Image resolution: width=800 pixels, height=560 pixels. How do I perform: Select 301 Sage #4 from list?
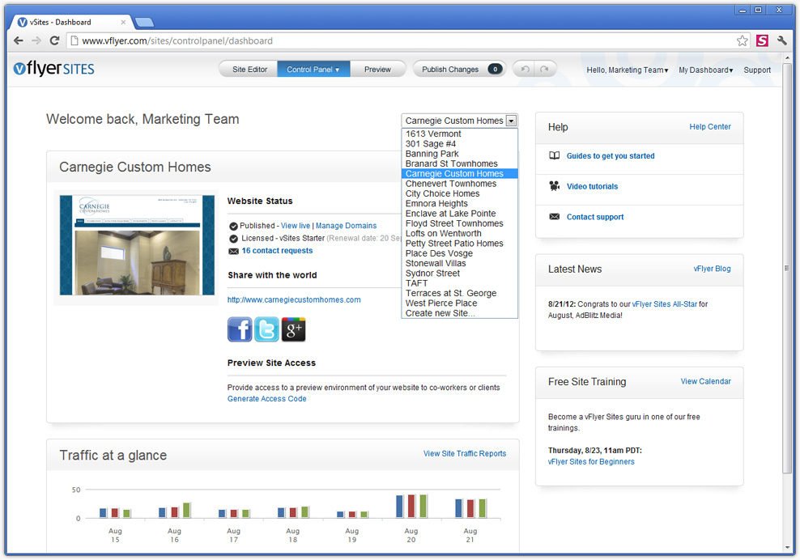pyautogui.click(x=459, y=144)
